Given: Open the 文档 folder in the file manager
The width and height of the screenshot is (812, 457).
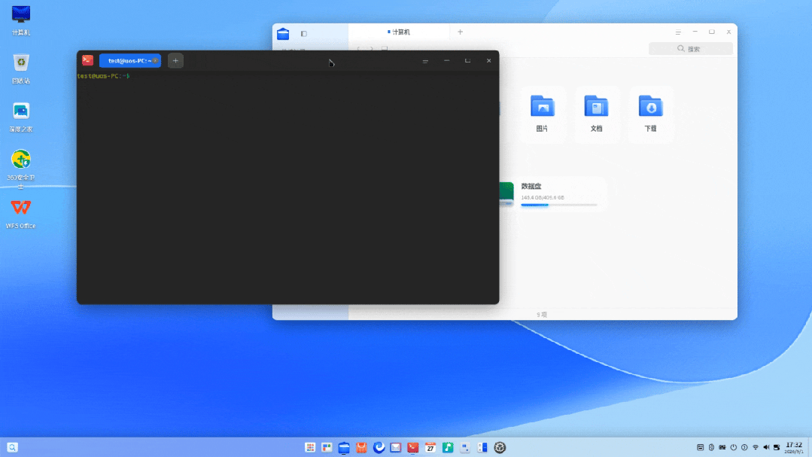Looking at the screenshot, I should tap(596, 114).
